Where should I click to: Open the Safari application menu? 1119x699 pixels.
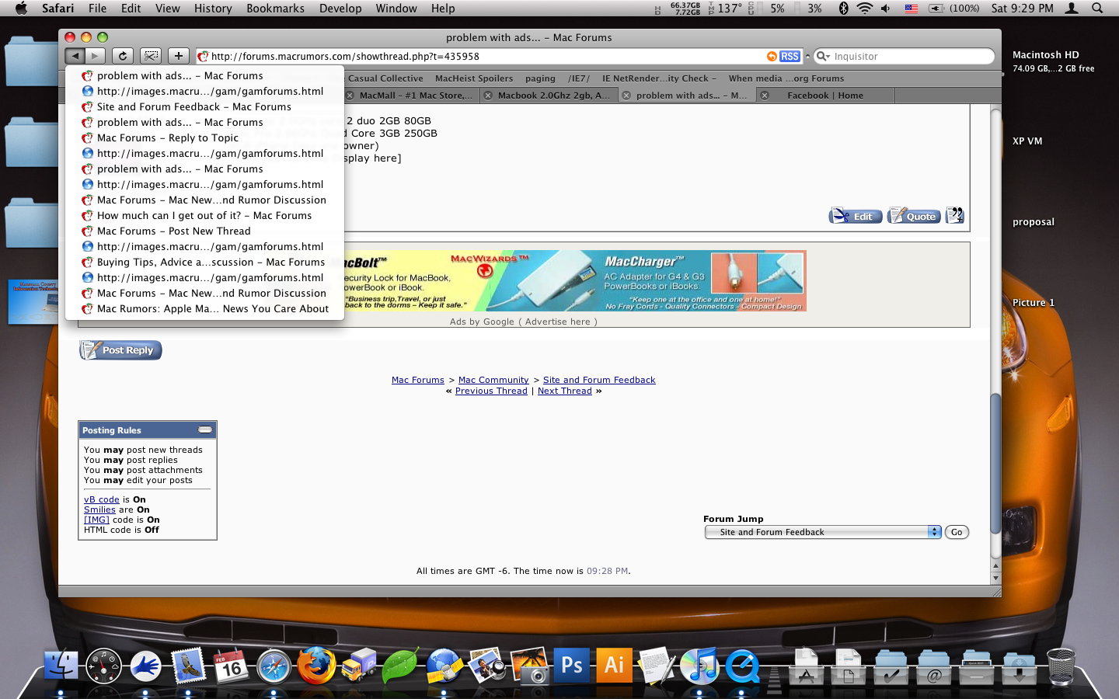click(58, 8)
